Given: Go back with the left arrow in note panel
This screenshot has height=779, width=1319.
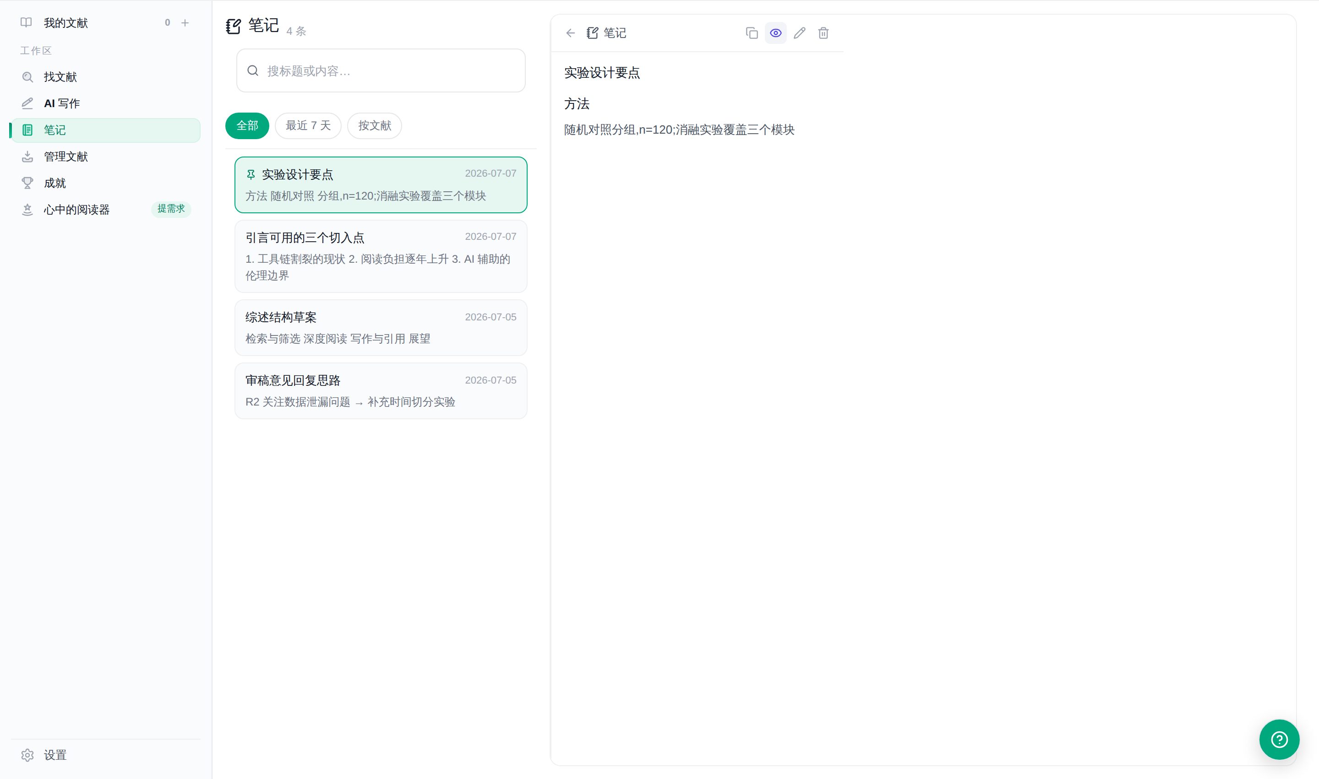Looking at the screenshot, I should (571, 33).
